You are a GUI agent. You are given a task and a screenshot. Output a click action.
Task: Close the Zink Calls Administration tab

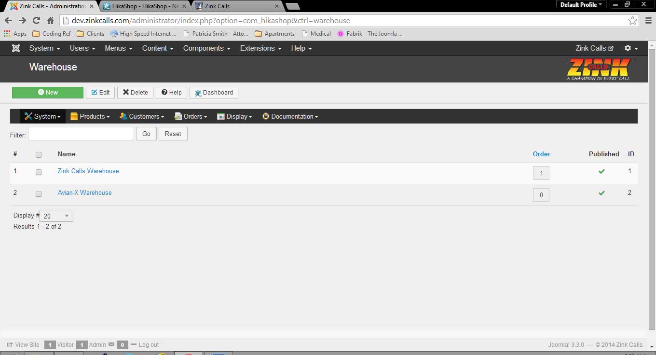pos(92,6)
